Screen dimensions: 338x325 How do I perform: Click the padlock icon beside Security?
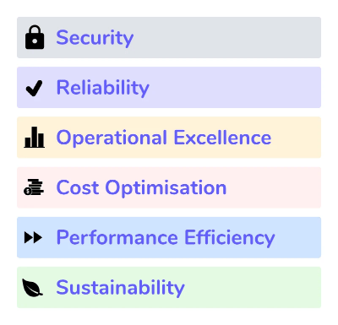tap(35, 37)
